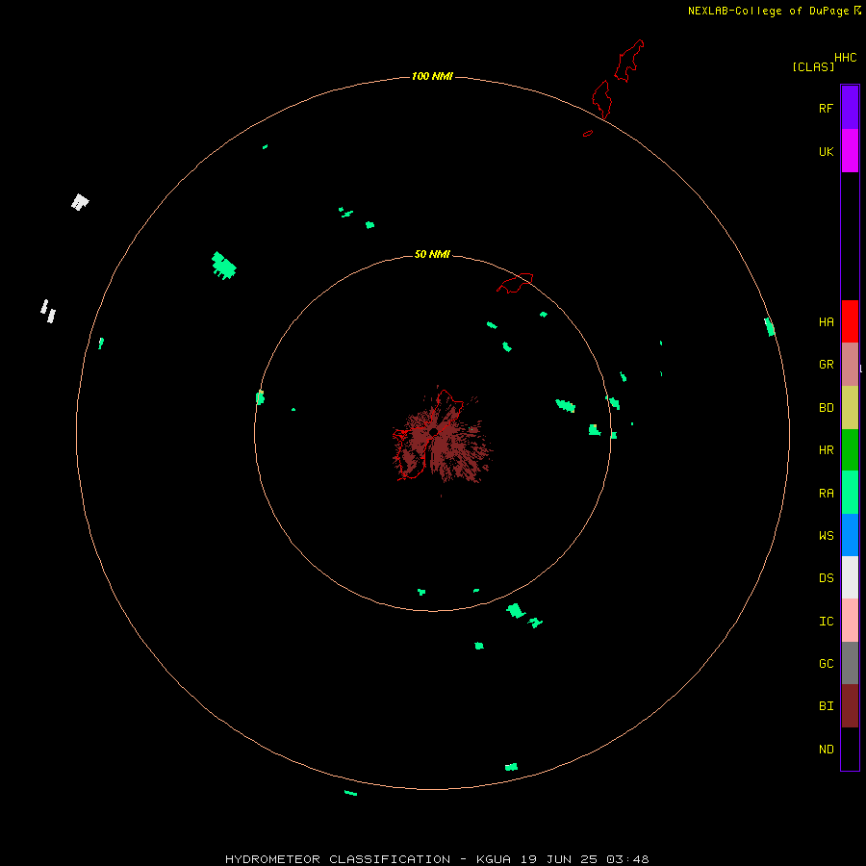The image size is (866, 866).
Task: Click the white DS legend swatch
Action: click(x=850, y=577)
